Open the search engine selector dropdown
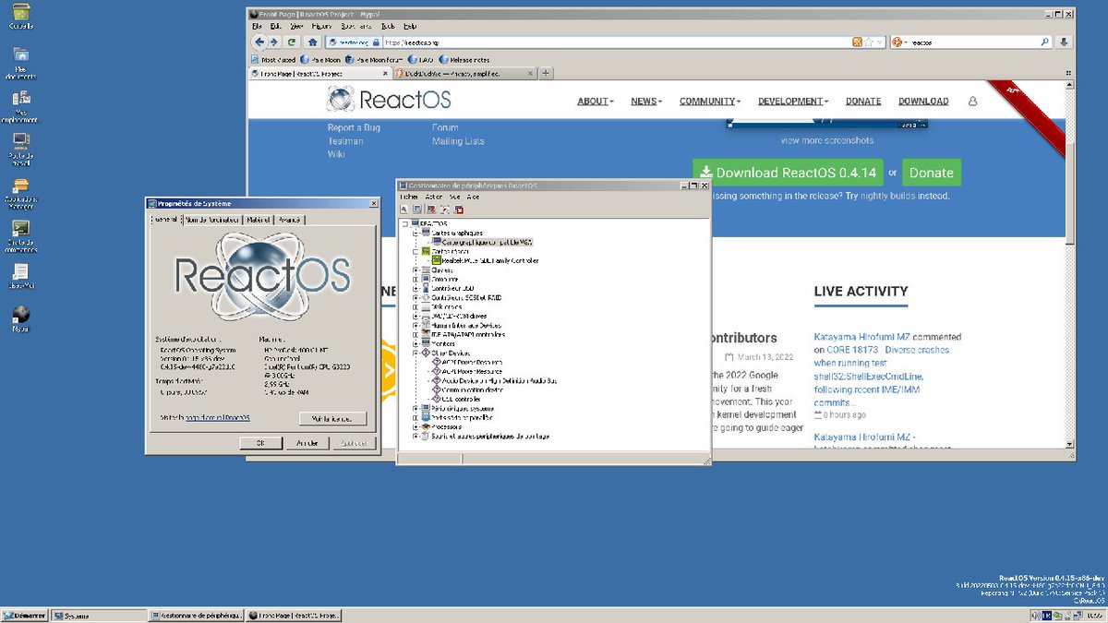This screenshot has width=1108, height=623. 900,42
